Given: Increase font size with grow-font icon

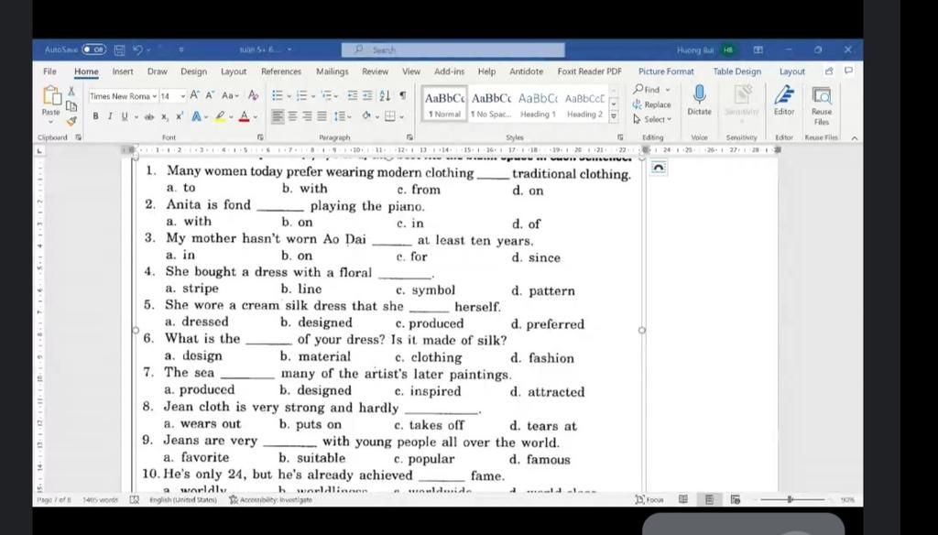Looking at the screenshot, I should tap(195, 95).
